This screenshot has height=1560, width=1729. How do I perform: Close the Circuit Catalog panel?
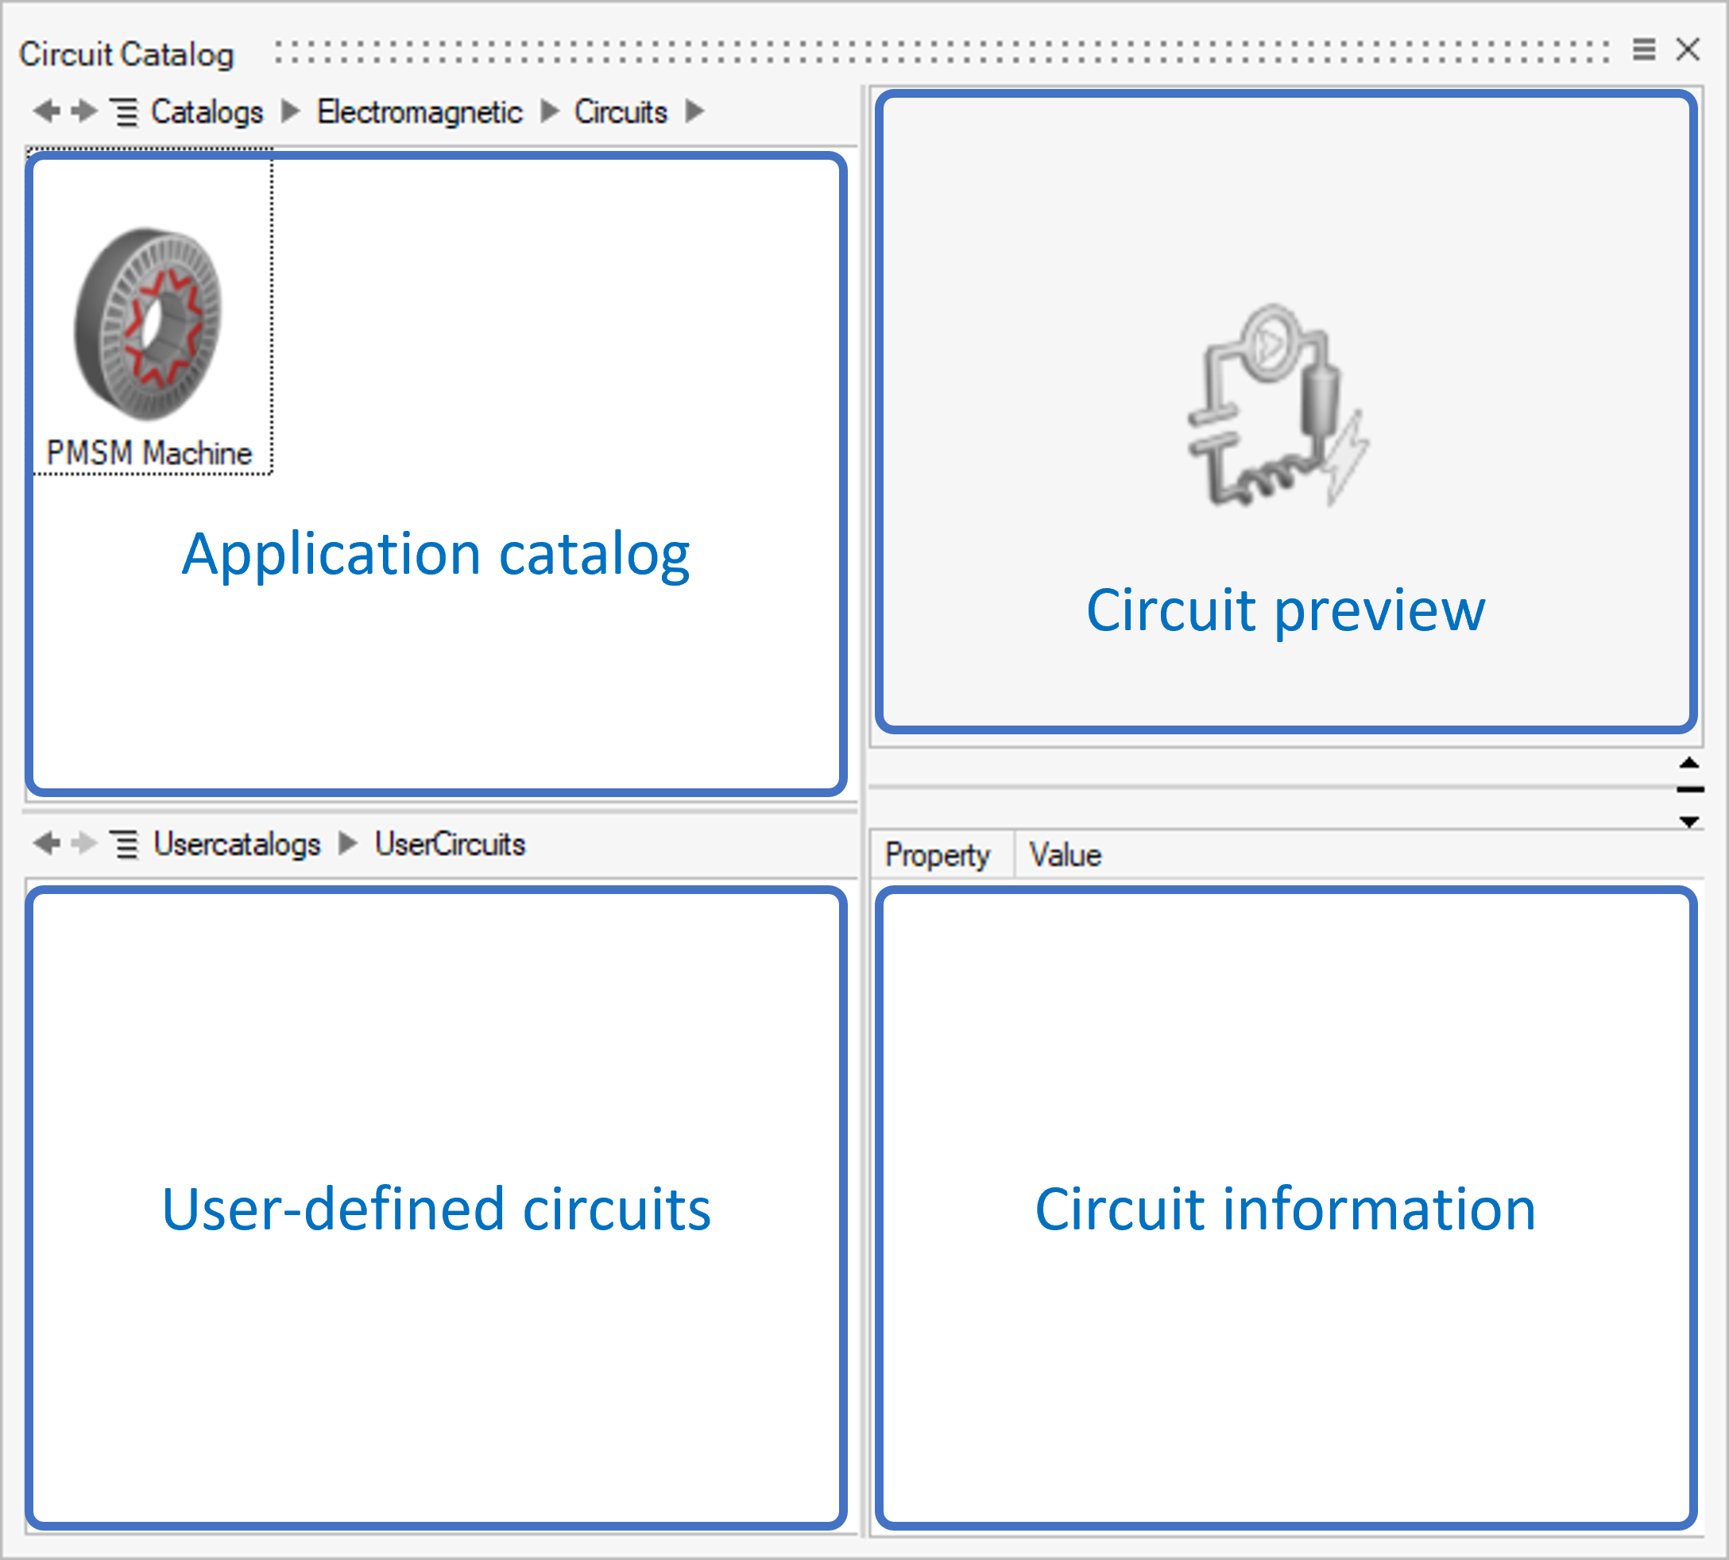pyautogui.click(x=1687, y=50)
